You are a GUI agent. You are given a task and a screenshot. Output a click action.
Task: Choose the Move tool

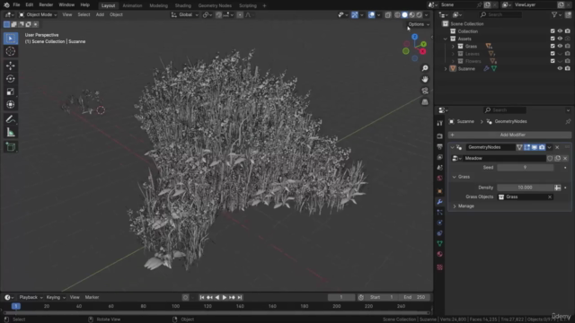10,65
